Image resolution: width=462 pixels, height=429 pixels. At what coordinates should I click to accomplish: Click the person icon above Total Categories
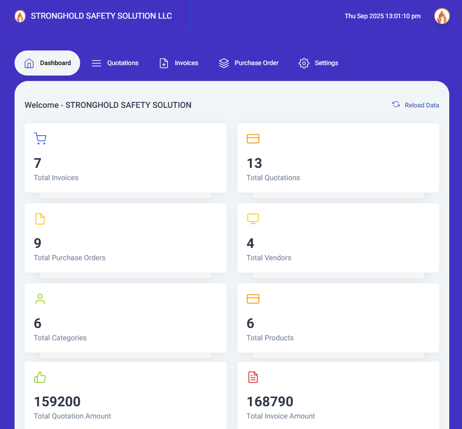click(x=40, y=299)
